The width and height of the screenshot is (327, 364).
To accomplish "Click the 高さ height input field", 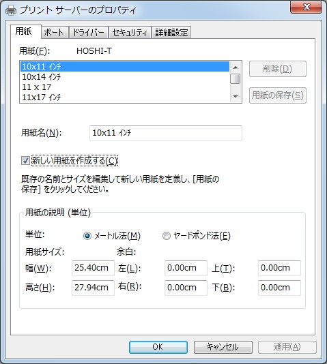I will (x=93, y=288).
